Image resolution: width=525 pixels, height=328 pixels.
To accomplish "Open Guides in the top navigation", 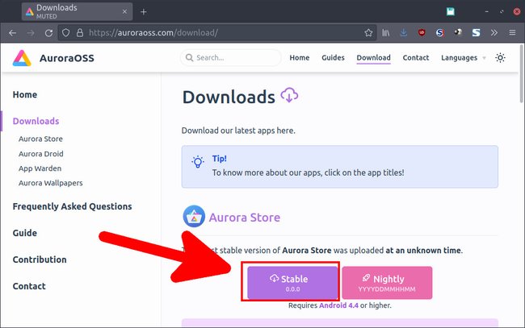I will [x=333, y=58].
